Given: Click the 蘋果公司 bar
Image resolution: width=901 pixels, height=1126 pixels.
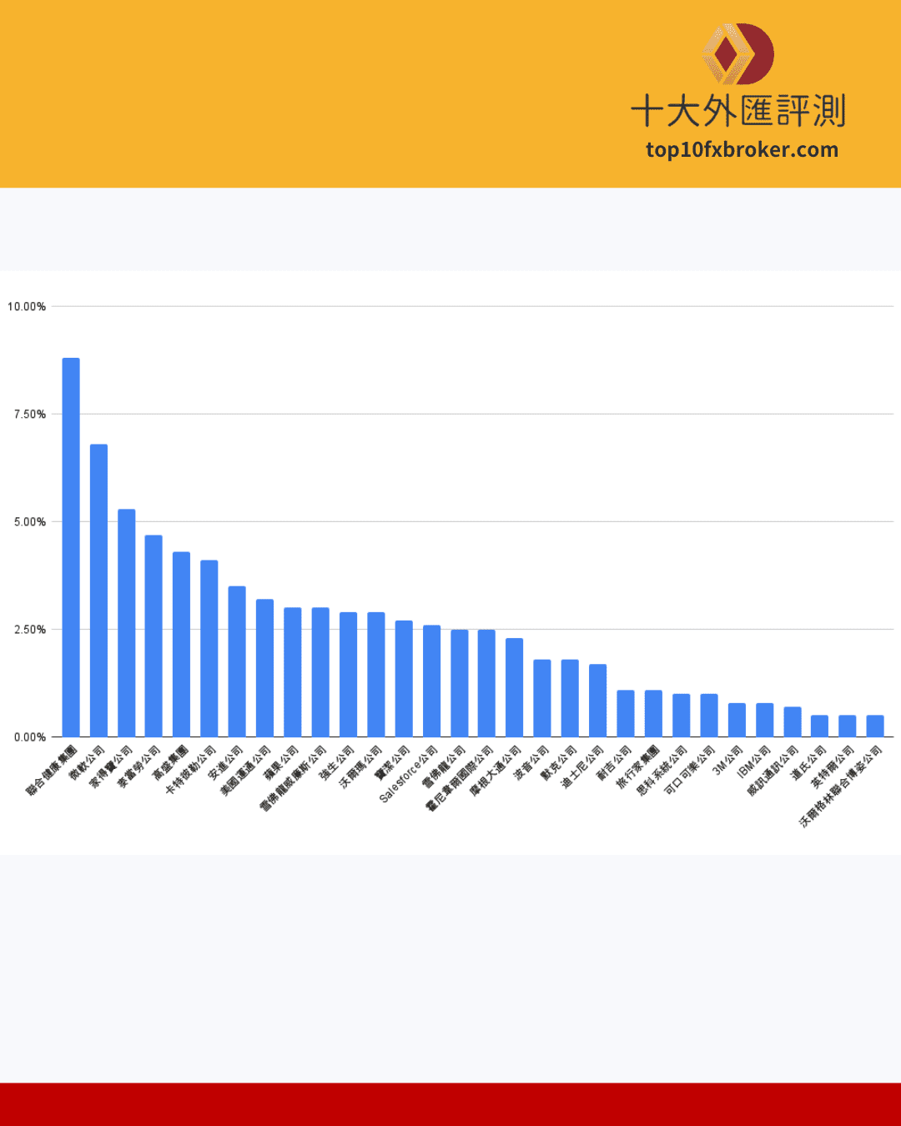Looking at the screenshot, I should (x=293, y=672).
